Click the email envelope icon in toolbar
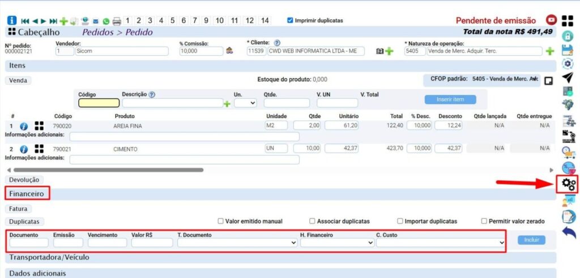This screenshot has height=278, width=580. pos(95,21)
